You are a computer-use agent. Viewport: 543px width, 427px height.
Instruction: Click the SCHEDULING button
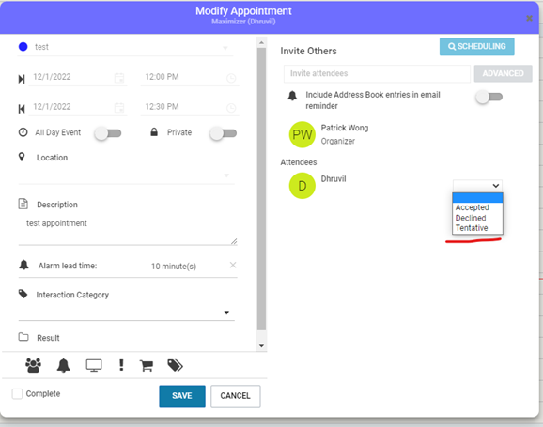(x=477, y=46)
